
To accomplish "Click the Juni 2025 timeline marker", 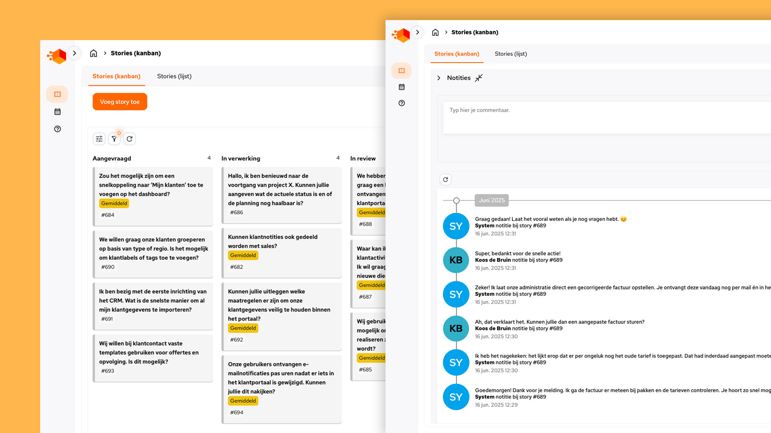I will (x=492, y=200).
